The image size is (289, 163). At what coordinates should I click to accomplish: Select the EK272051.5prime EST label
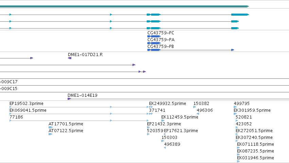[x=254, y=131]
